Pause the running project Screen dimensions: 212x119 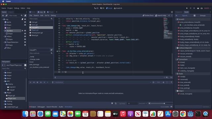point(190,8)
